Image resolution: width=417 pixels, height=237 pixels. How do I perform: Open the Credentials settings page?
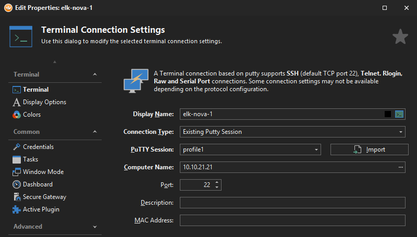pos(38,147)
